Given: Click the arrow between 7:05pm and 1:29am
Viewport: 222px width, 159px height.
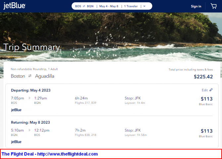Looking at the screenshot, I should coord(29,98).
